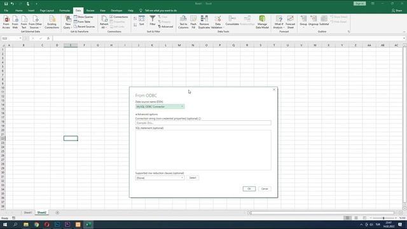407x229 pixels.
Task: Open Existing Connections
Action: click(x=52, y=22)
